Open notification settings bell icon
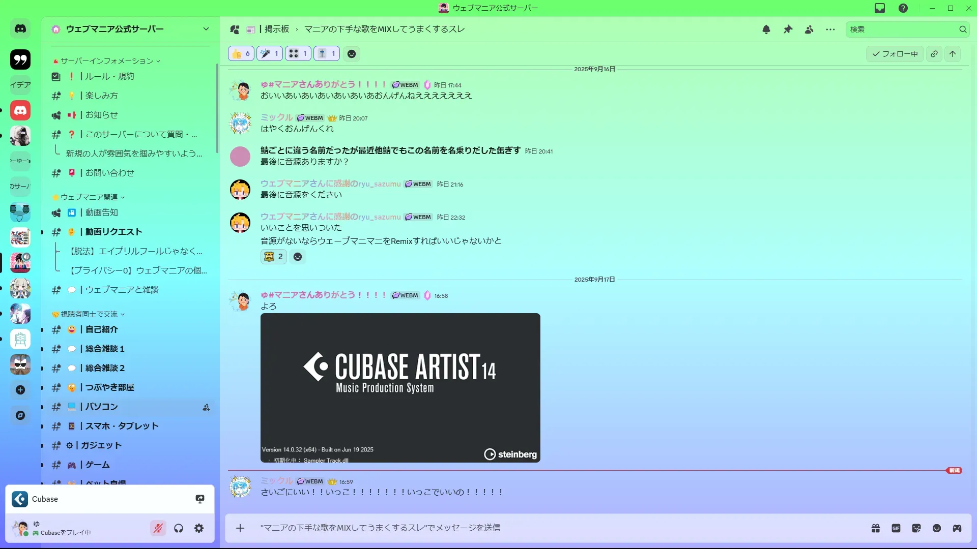977x549 pixels. pyautogui.click(x=766, y=29)
